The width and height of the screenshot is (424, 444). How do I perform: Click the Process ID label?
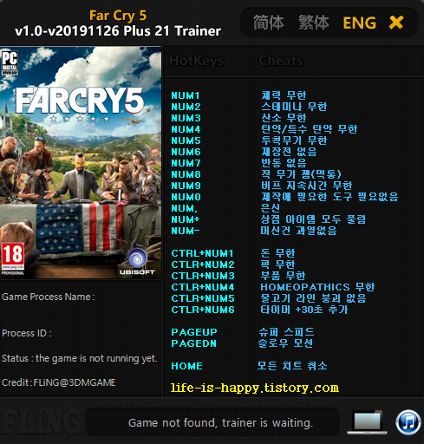click(27, 333)
